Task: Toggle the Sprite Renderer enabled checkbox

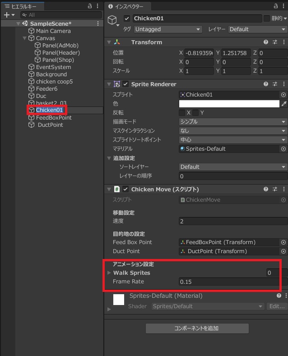Action: tap(125, 84)
